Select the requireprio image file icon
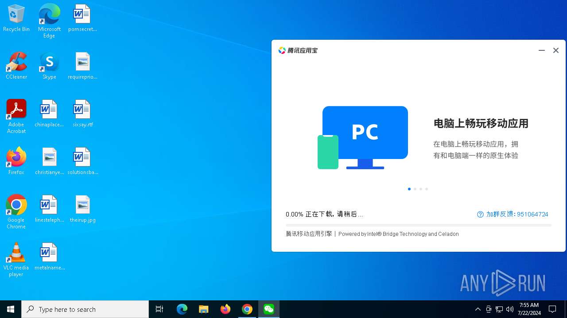This screenshot has height=318, width=567. coord(82,66)
